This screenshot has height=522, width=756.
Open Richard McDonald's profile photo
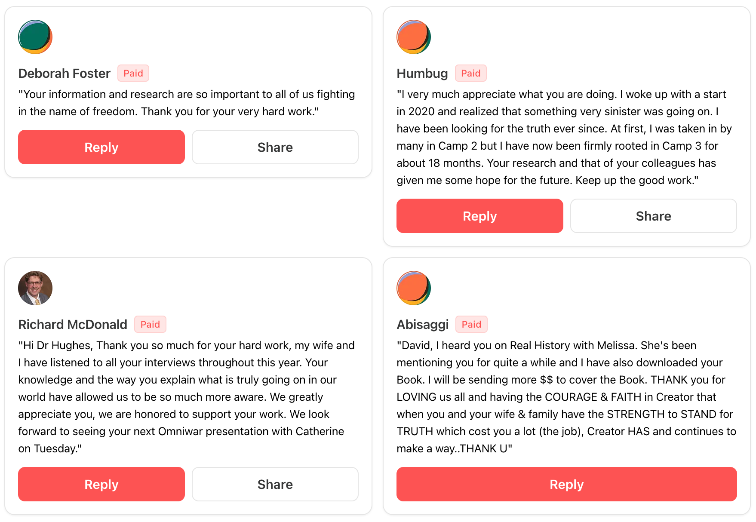click(x=35, y=288)
